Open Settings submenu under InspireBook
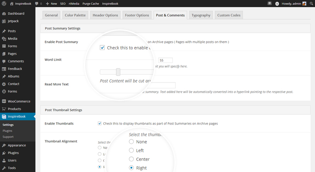The image size is (315, 172). (x=8, y=125)
